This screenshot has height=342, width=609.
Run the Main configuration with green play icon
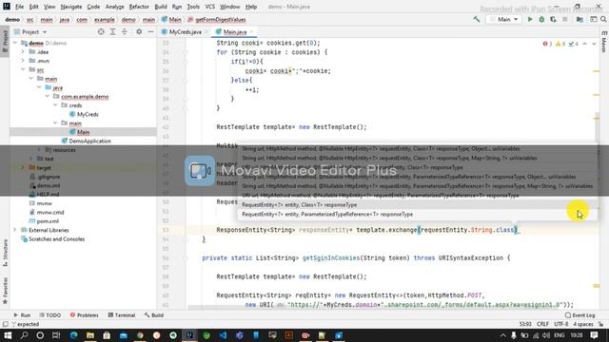coord(530,19)
